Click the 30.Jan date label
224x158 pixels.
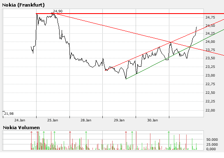point(152,120)
